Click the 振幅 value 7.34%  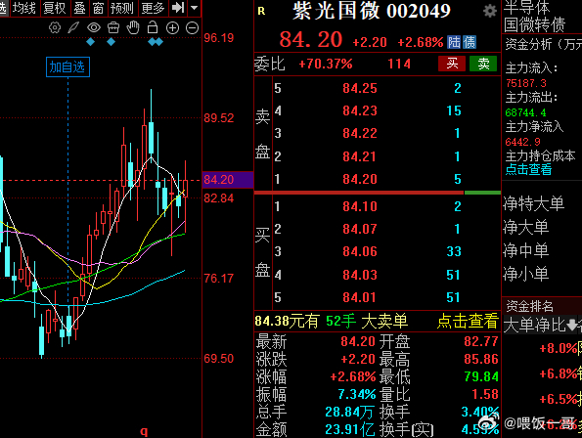(x=357, y=394)
